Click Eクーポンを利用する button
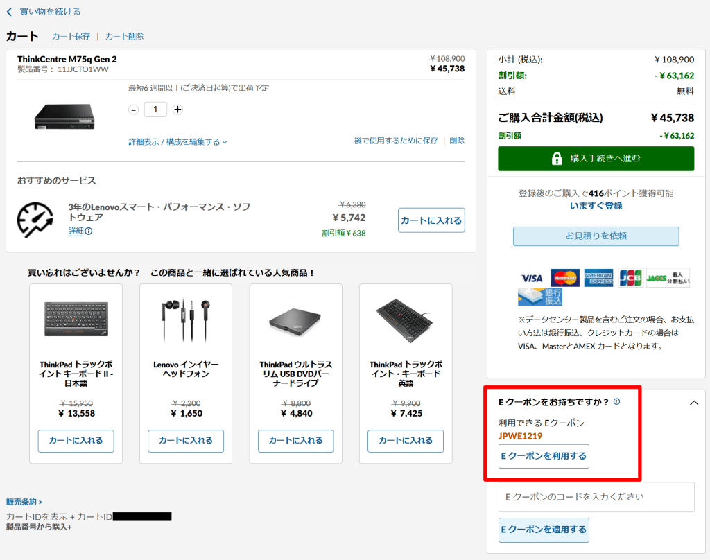This screenshot has height=560, width=710. pyautogui.click(x=544, y=456)
